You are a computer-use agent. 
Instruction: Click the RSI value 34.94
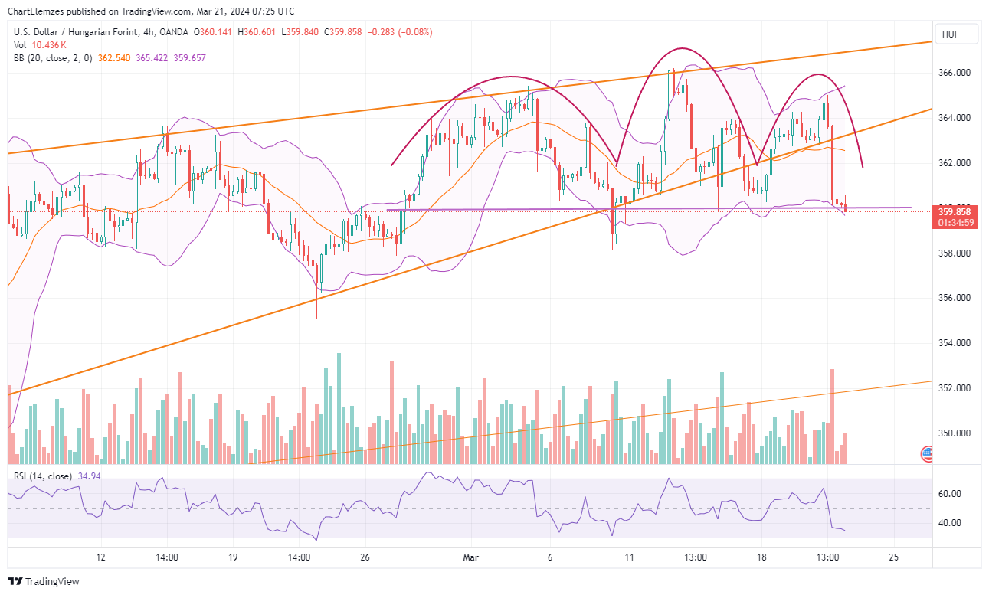pos(90,476)
